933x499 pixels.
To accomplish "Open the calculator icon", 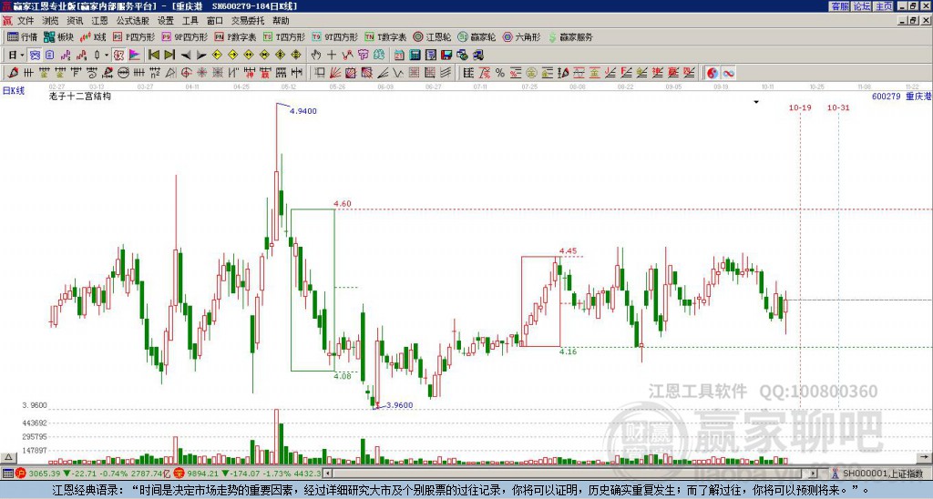I will tap(415, 55).
